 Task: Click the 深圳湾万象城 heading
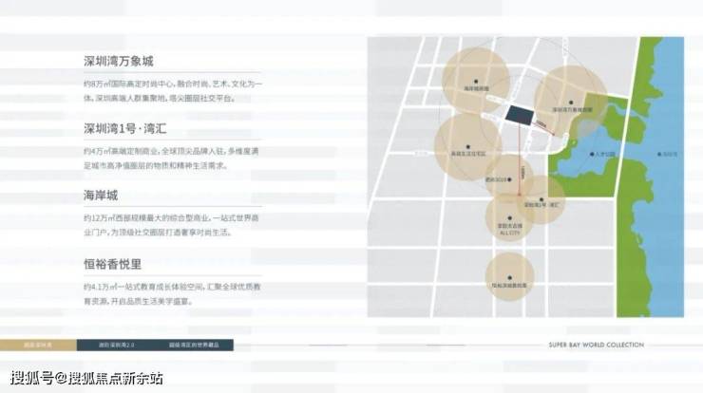[x=119, y=62]
